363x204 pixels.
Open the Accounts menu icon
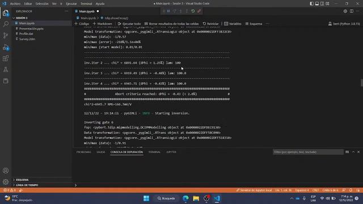(6, 171)
